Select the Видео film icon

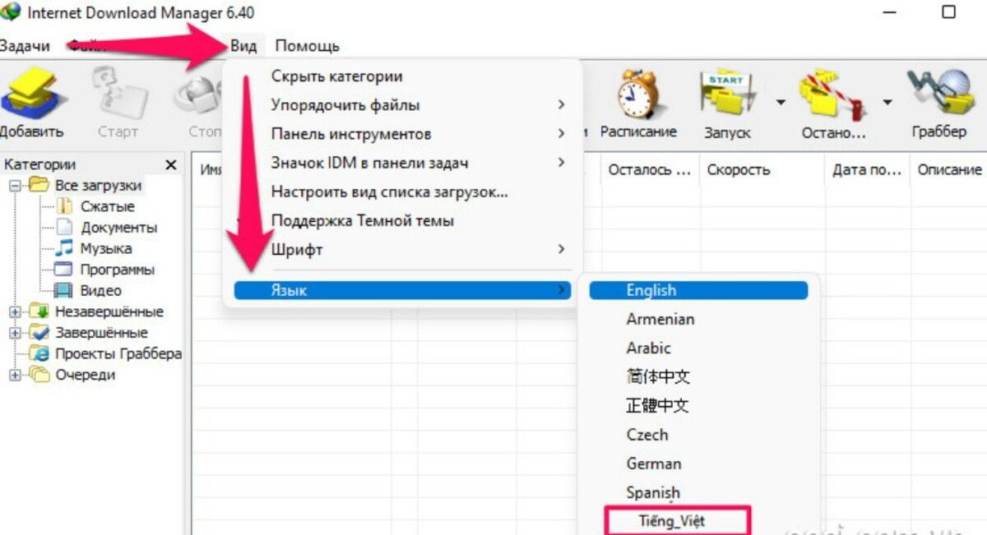tap(64, 290)
